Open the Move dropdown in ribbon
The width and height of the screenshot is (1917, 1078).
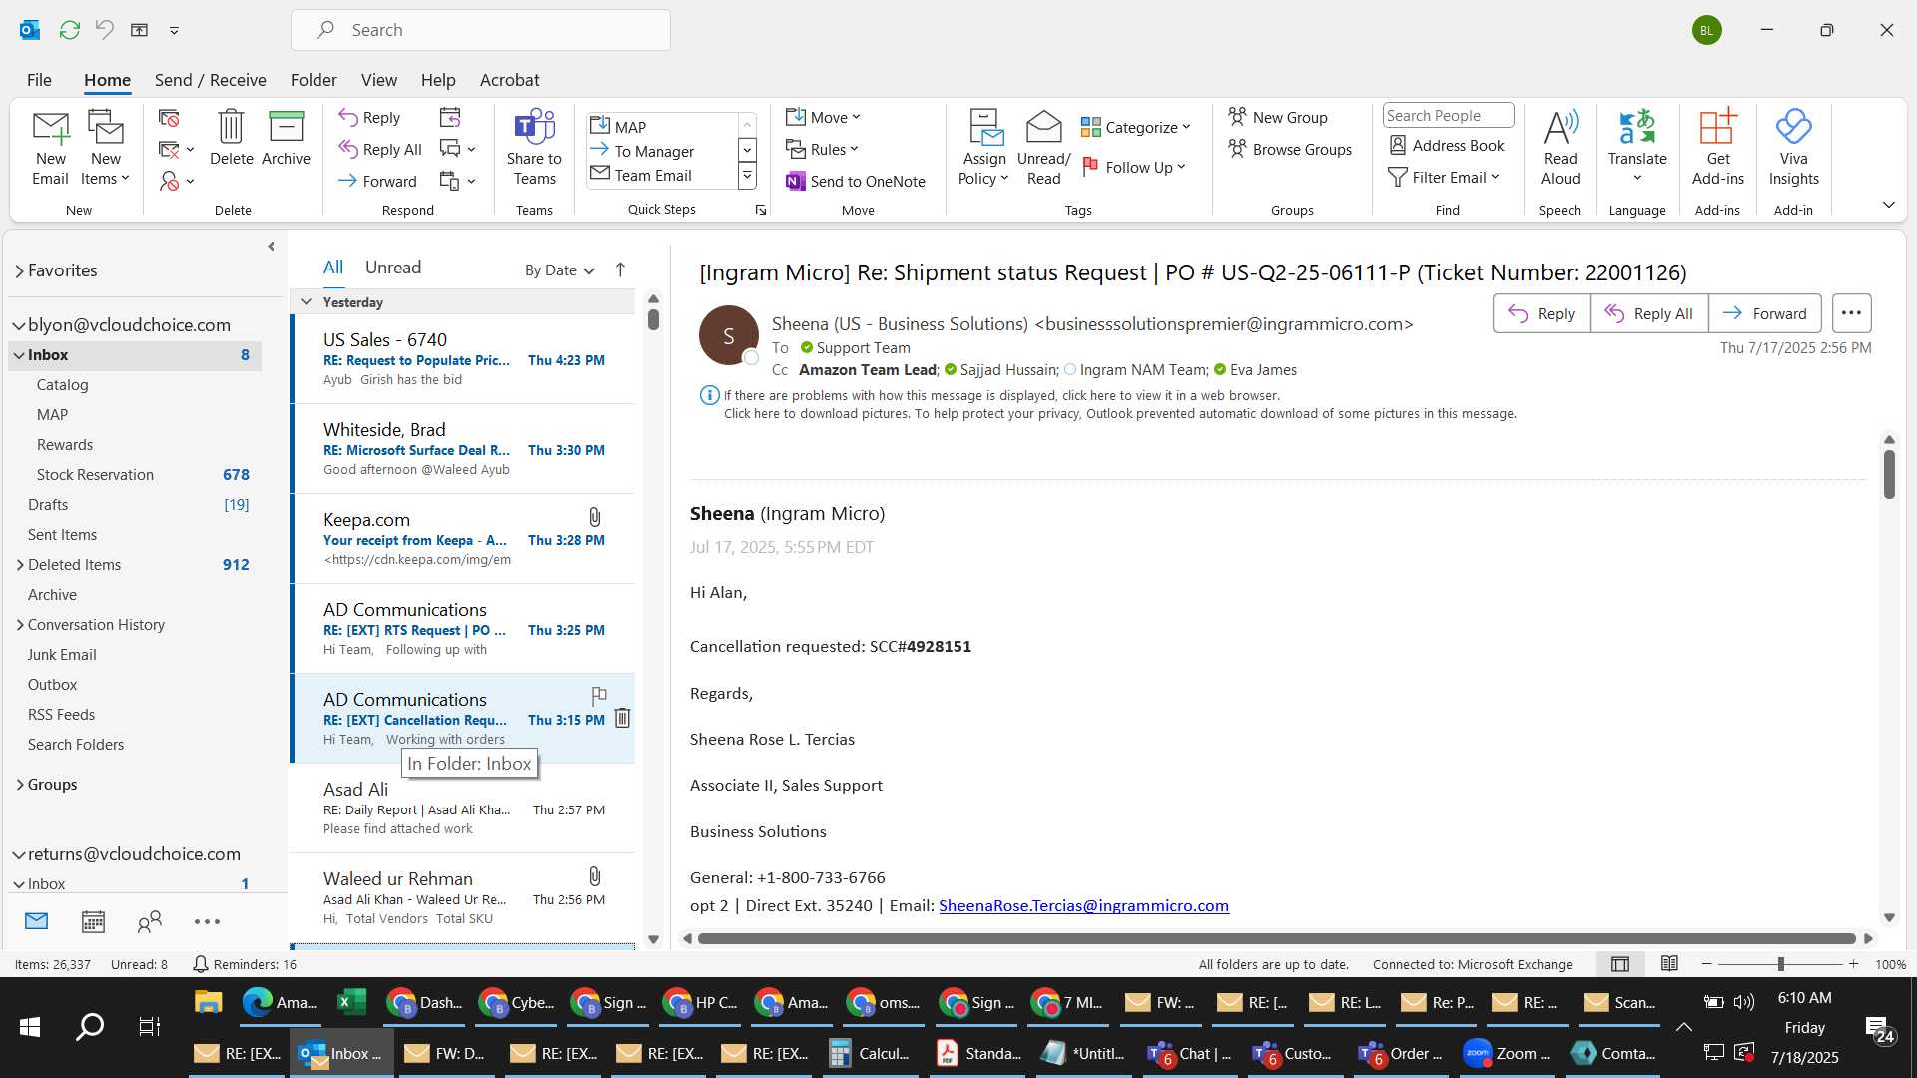tap(824, 118)
